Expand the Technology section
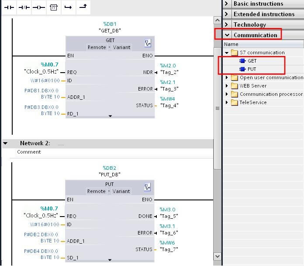This screenshot has width=304, height=266. (226, 24)
